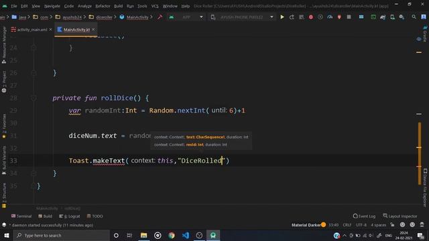Viewport: 429px width, 241px height.
Task: Open the Logcat tool window
Action: click(70, 216)
